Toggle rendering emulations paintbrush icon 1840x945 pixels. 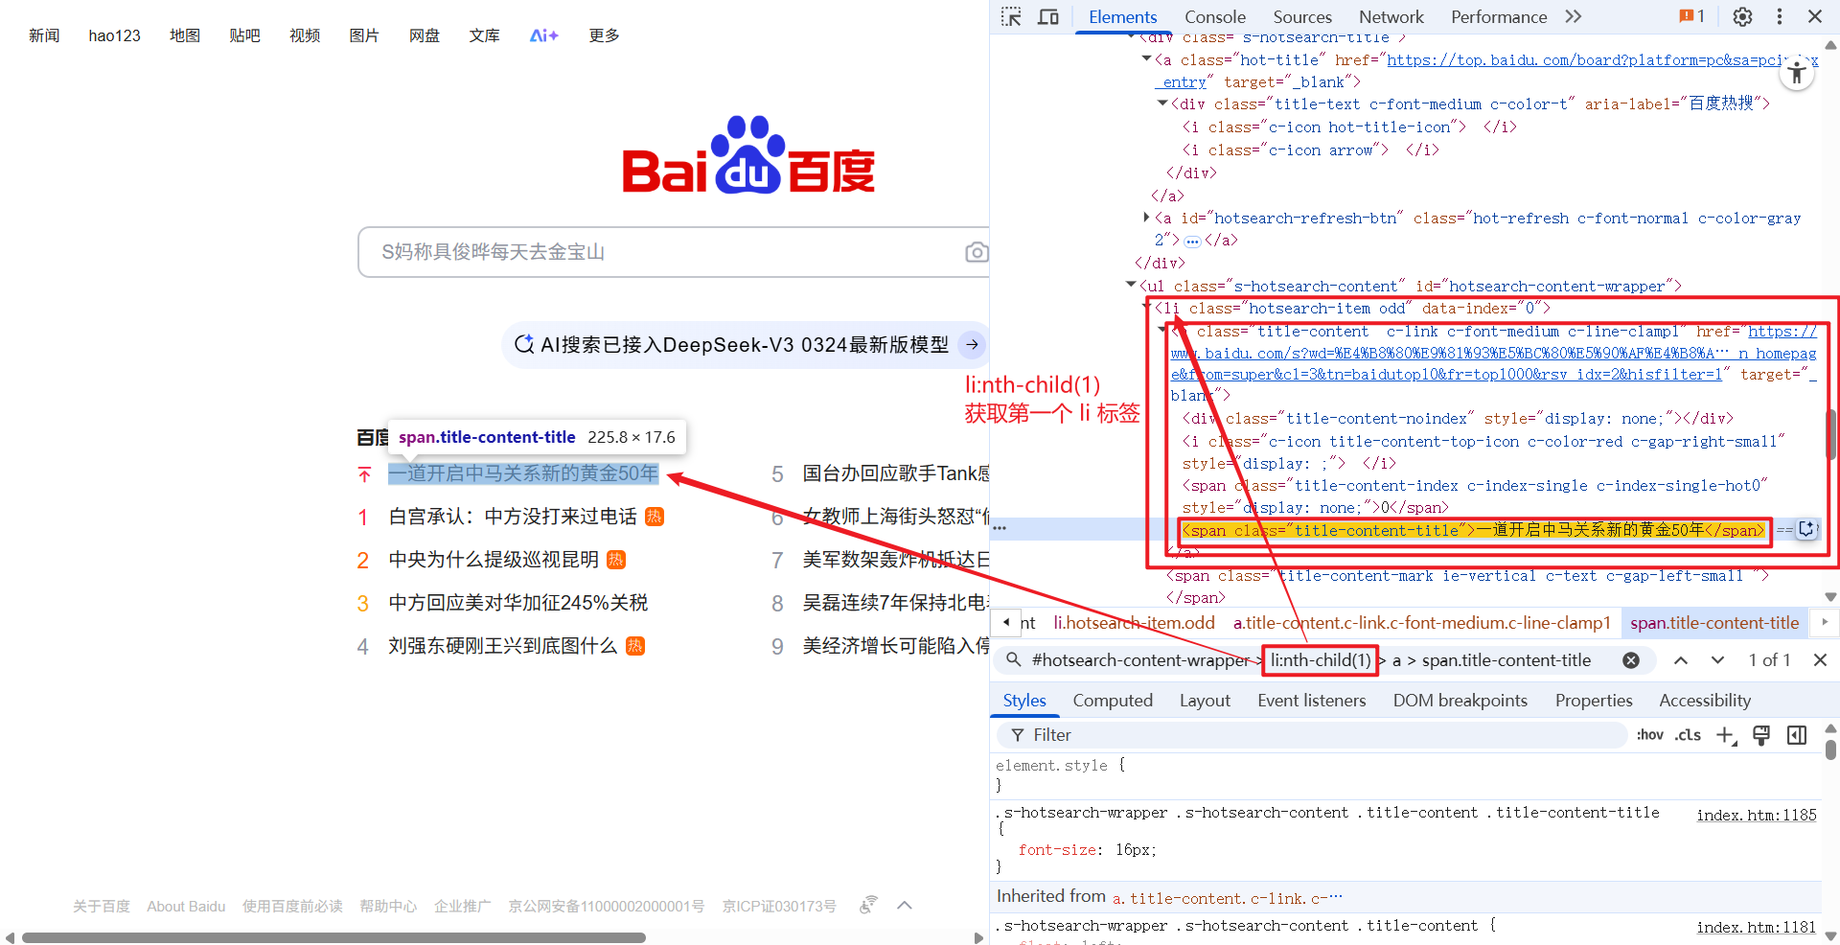(1761, 735)
